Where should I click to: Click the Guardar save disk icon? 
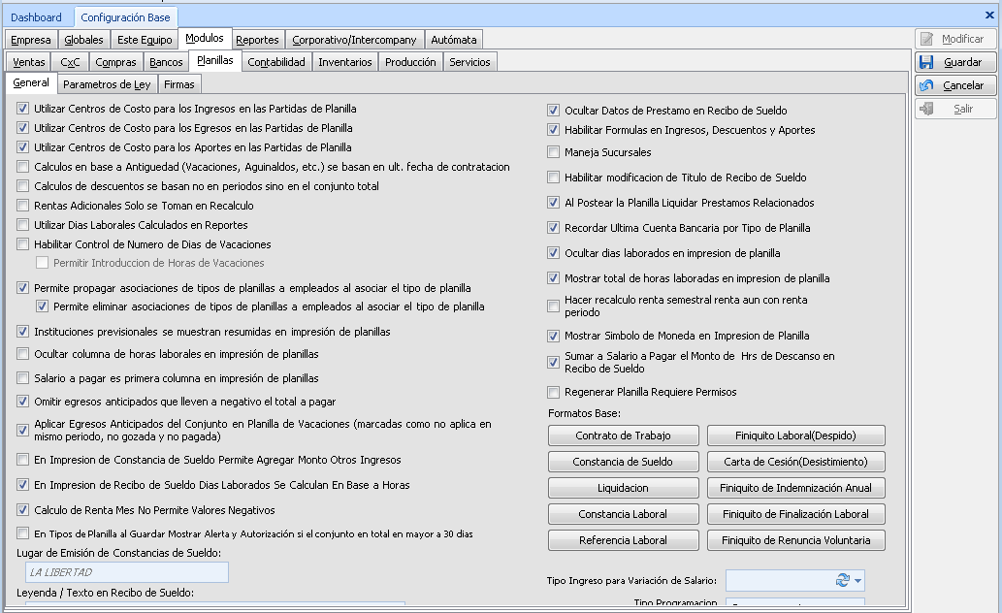click(x=928, y=62)
